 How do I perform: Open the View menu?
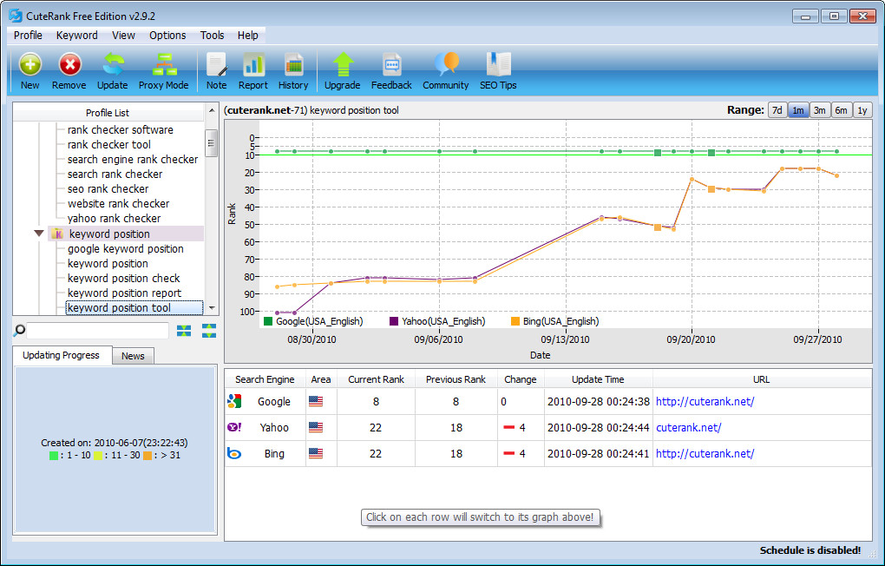(x=123, y=35)
